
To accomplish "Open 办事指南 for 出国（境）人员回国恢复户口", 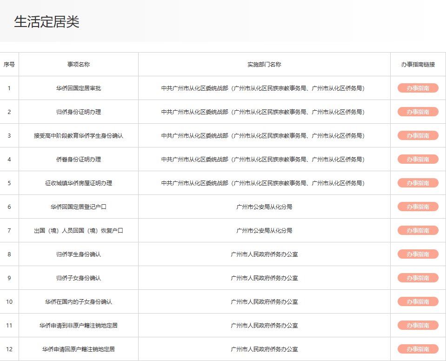I will [x=418, y=230].
